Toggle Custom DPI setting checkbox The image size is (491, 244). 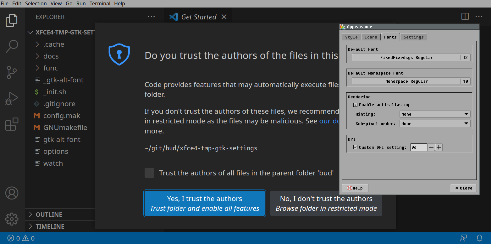(355, 147)
